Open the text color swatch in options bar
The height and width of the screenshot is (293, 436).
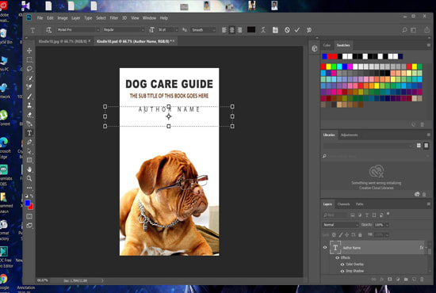(251, 30)
